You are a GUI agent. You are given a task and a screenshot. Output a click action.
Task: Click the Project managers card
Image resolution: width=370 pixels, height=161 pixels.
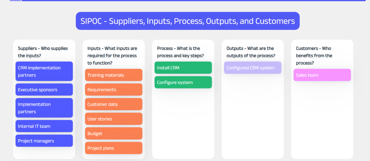coord(44,141)
